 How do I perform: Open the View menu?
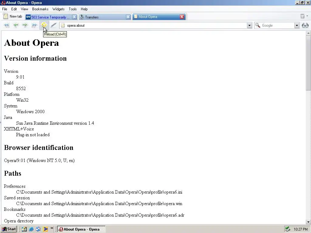(x=24, y=9)
